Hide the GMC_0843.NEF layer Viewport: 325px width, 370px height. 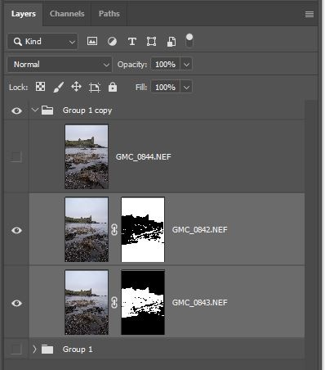tap(16, 303)
